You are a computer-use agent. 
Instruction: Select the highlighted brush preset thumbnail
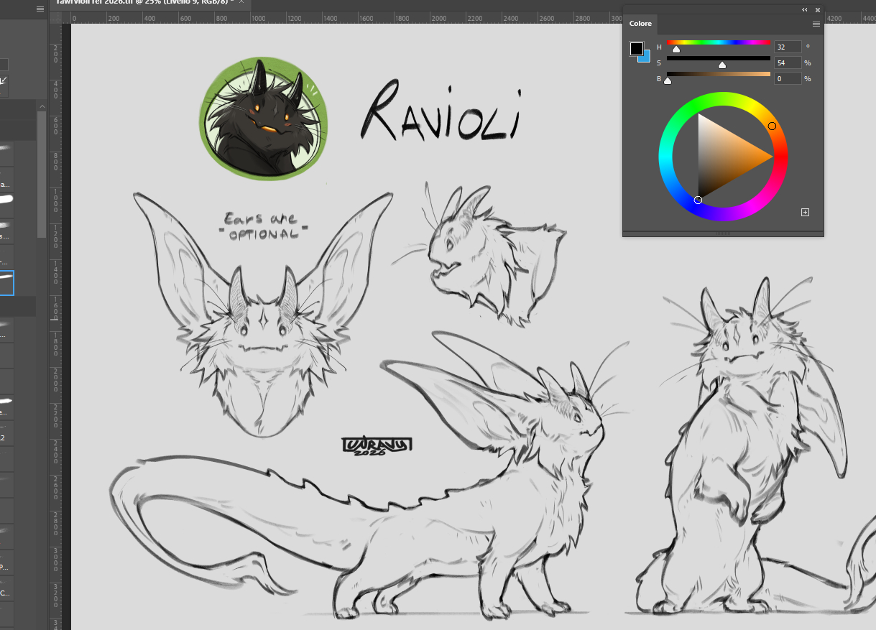click(6, 283)
